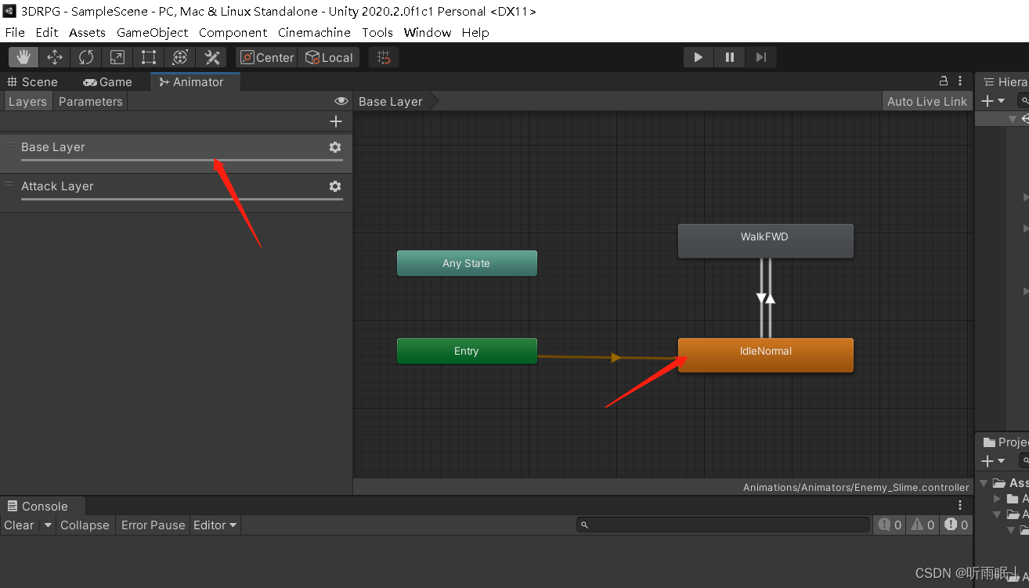
Task: Open the Tools menu
Action: [x=377, y=32]
